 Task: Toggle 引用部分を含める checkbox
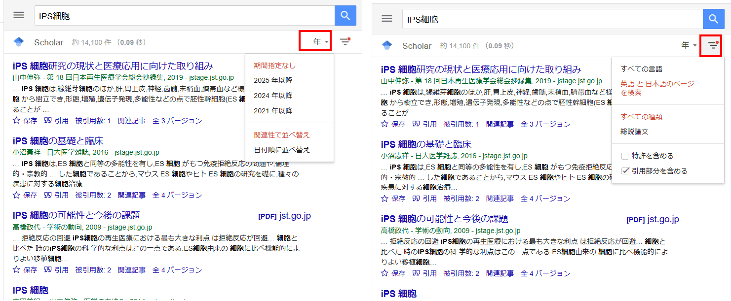[x=625, y=171]
